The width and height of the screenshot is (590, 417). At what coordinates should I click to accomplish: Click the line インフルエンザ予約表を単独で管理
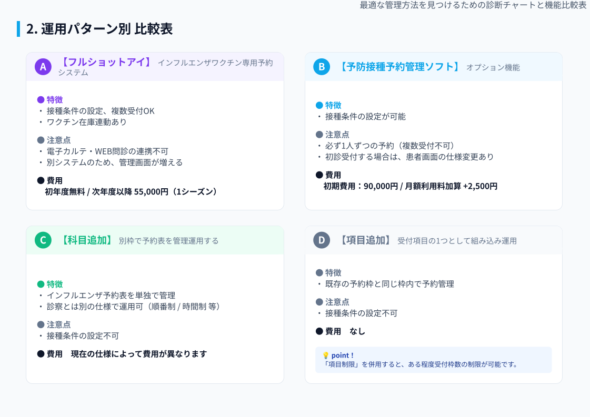[111, 295]
